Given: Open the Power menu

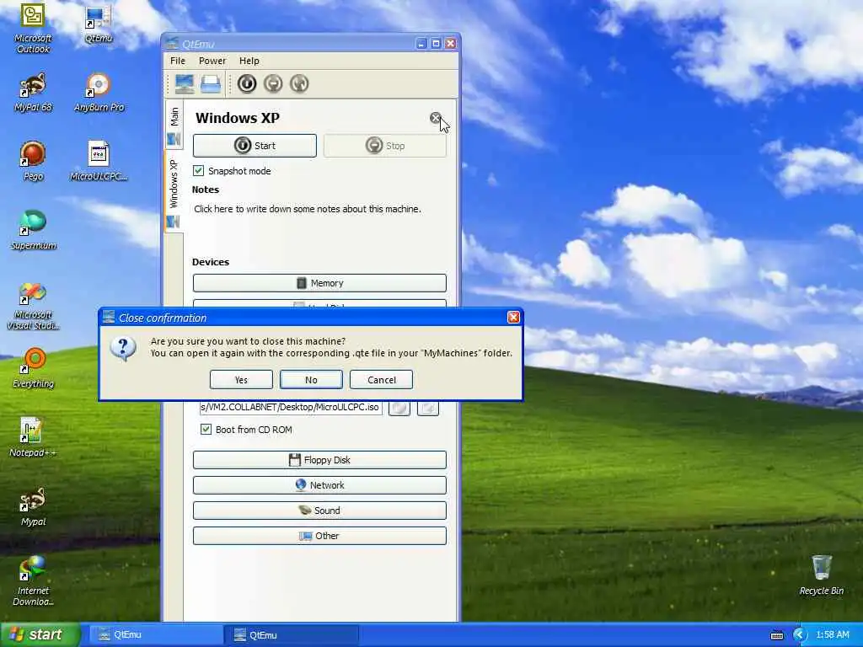Looking at the screenshot, I should (x=212, y=61).
